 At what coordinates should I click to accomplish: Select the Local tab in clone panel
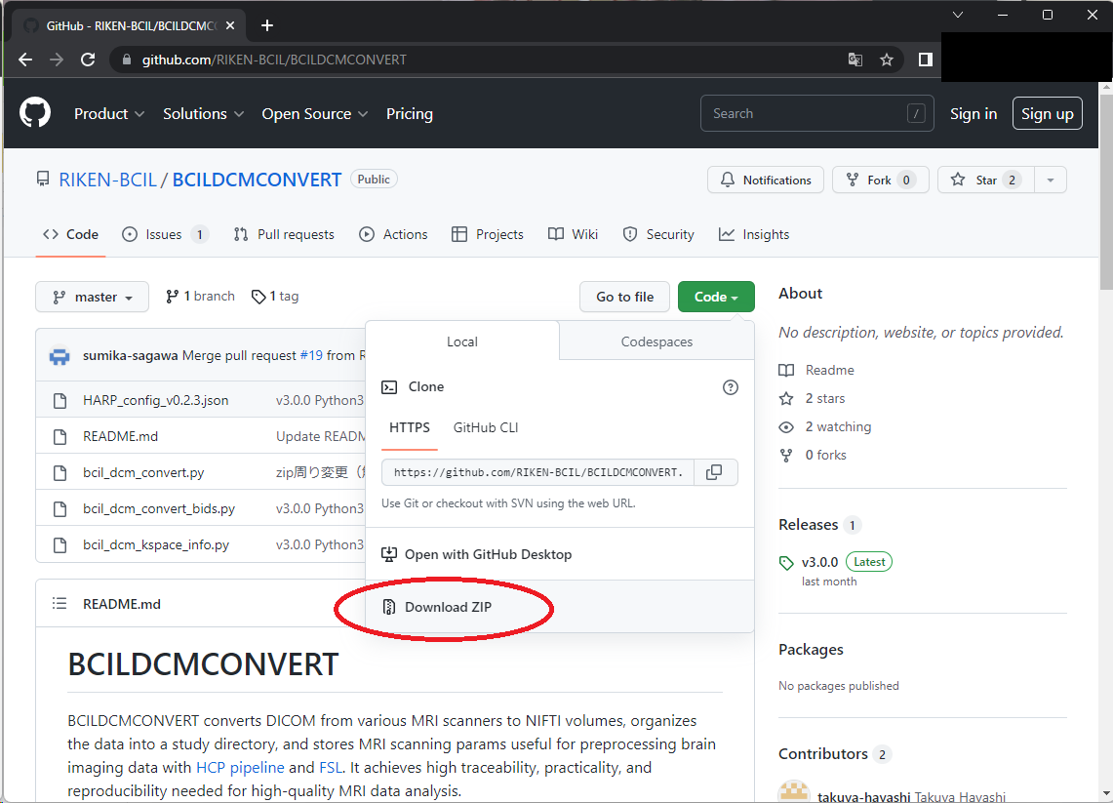(462, 341)
